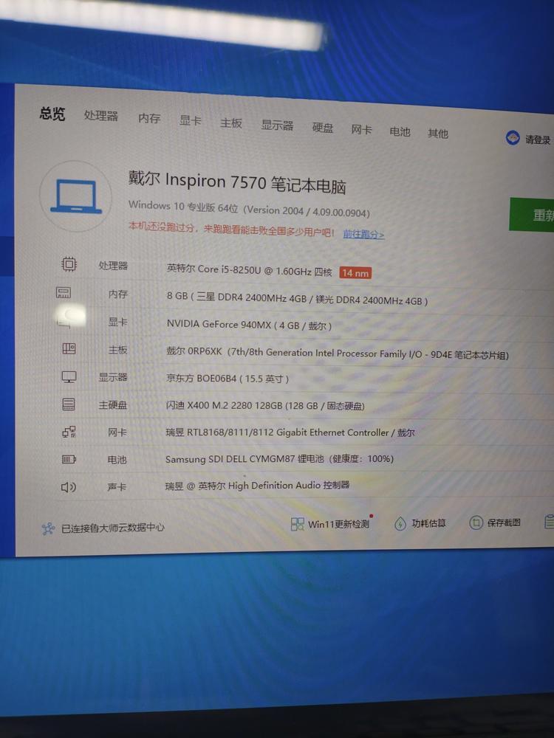Open the 显卡 tab

[191, 120]
